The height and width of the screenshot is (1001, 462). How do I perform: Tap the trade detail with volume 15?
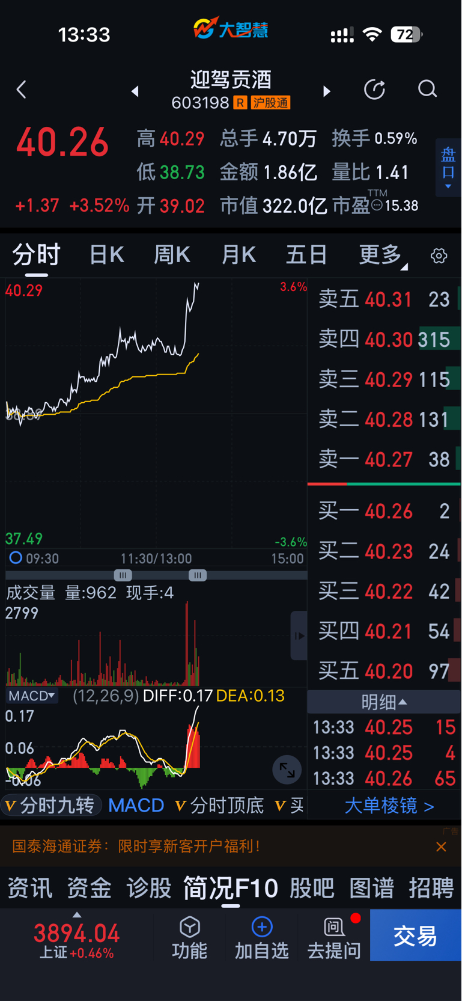click(384, 727)
